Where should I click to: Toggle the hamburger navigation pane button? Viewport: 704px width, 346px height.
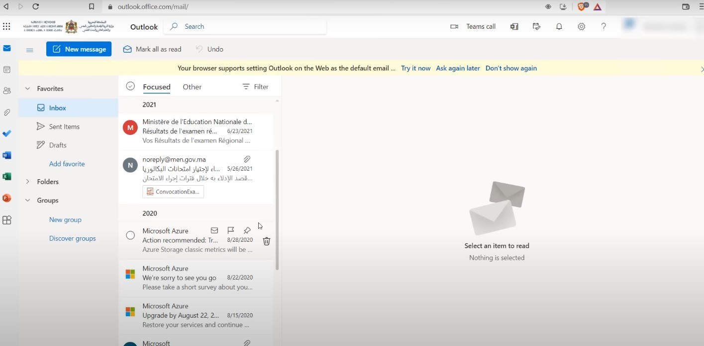pyautogui.click(x=29, y=50)
